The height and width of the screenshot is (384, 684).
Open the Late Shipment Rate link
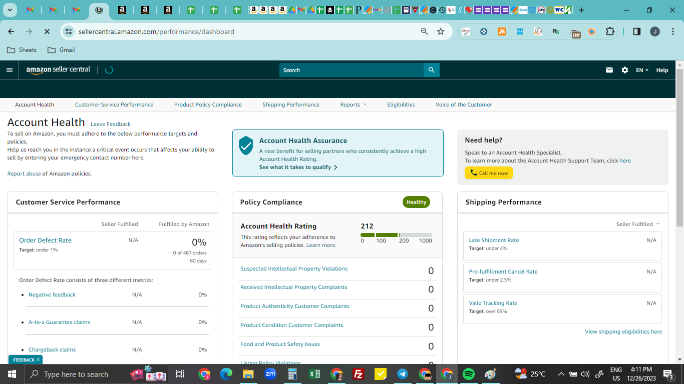click(x=494, y=240)
